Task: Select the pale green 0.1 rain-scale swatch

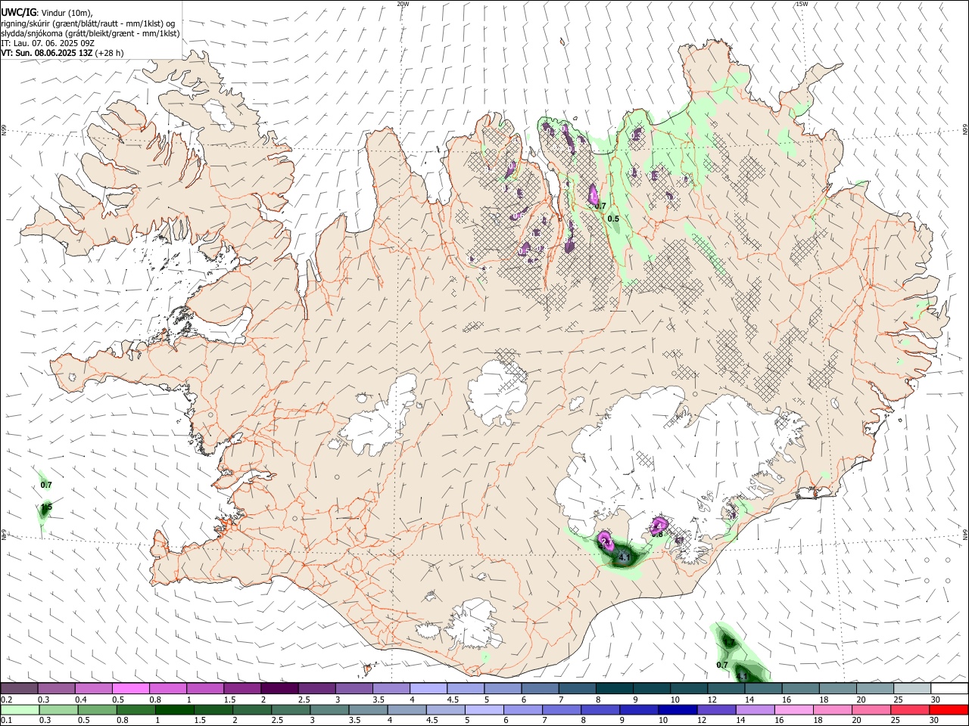Action: pos(19,710)
